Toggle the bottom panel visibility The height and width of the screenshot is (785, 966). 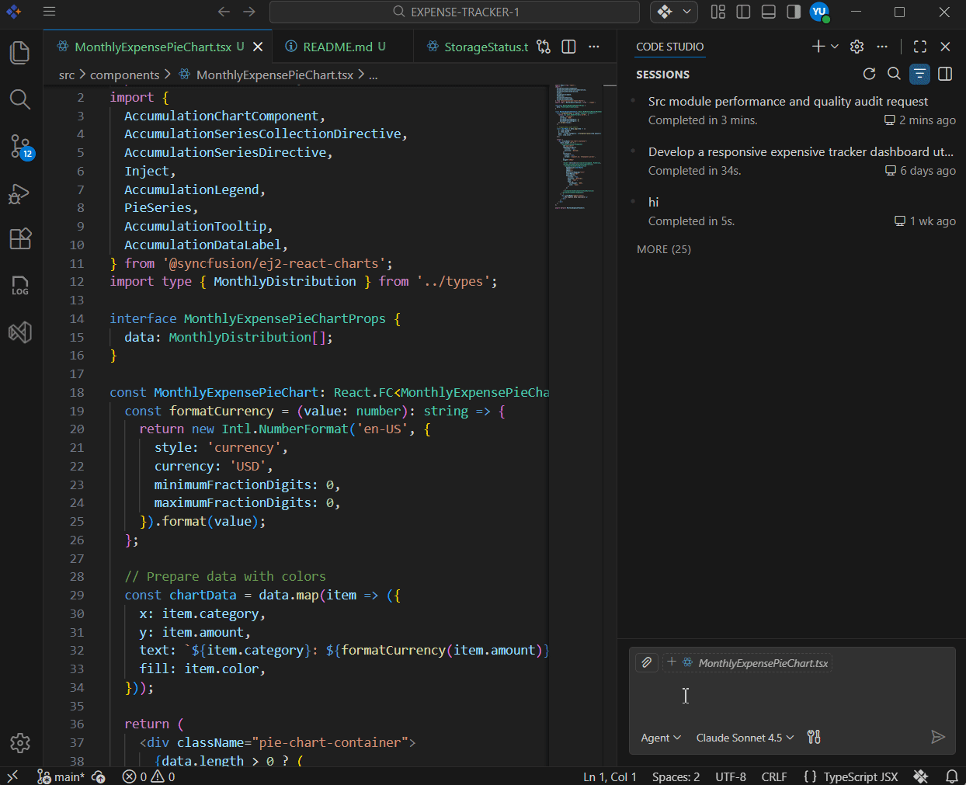tap(769, 12)
